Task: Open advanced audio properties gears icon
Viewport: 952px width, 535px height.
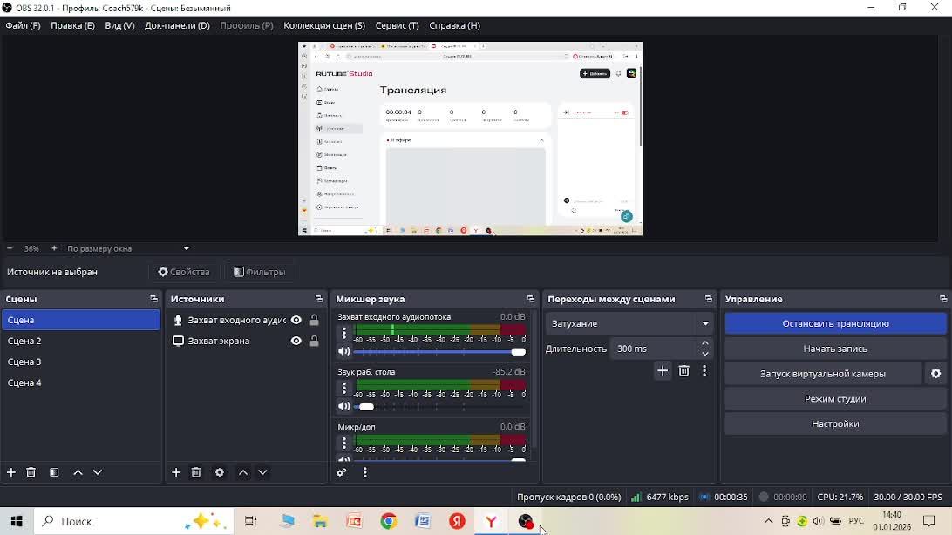Action: click(x=342, y=472)
